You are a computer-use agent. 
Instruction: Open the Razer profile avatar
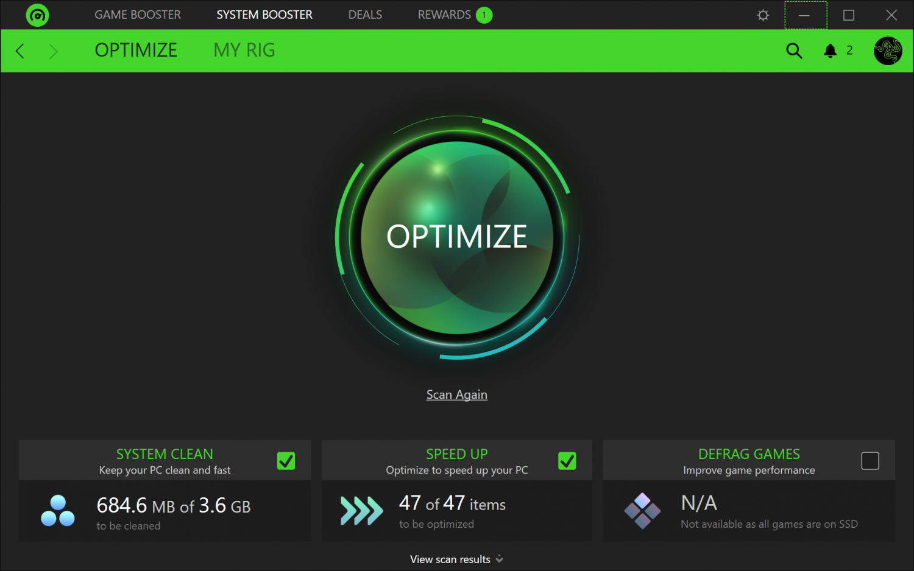(x=888, y=51)
